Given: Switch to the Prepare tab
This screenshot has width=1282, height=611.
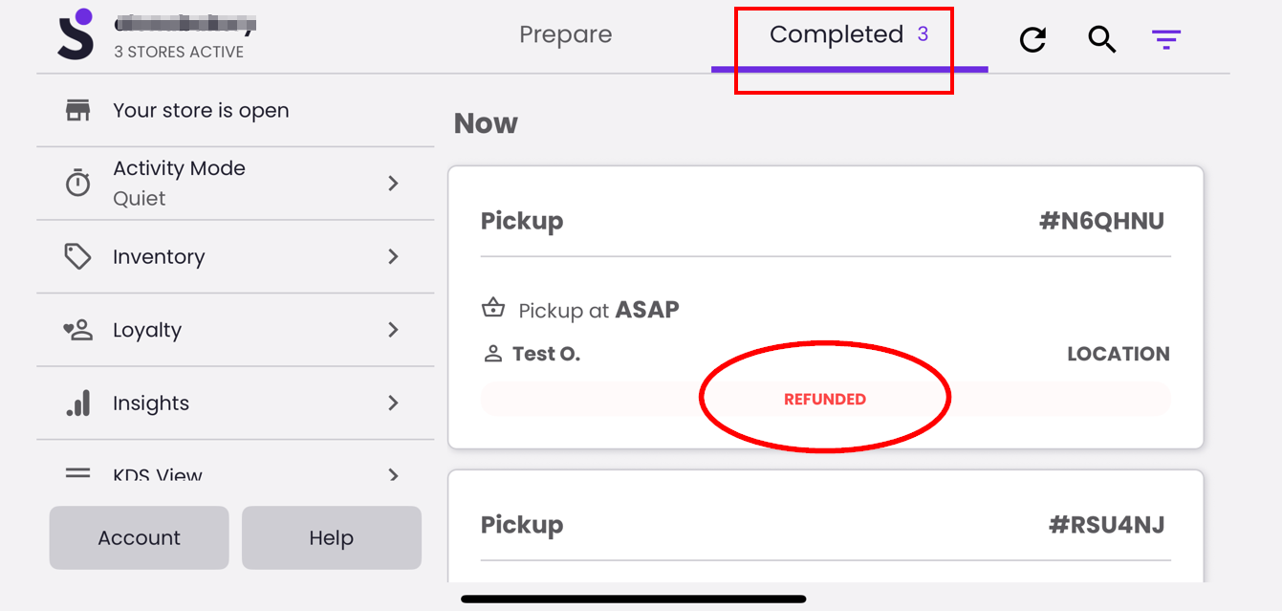Looking at the screenshot, I should pyautogui.click(x=565, y=35).
